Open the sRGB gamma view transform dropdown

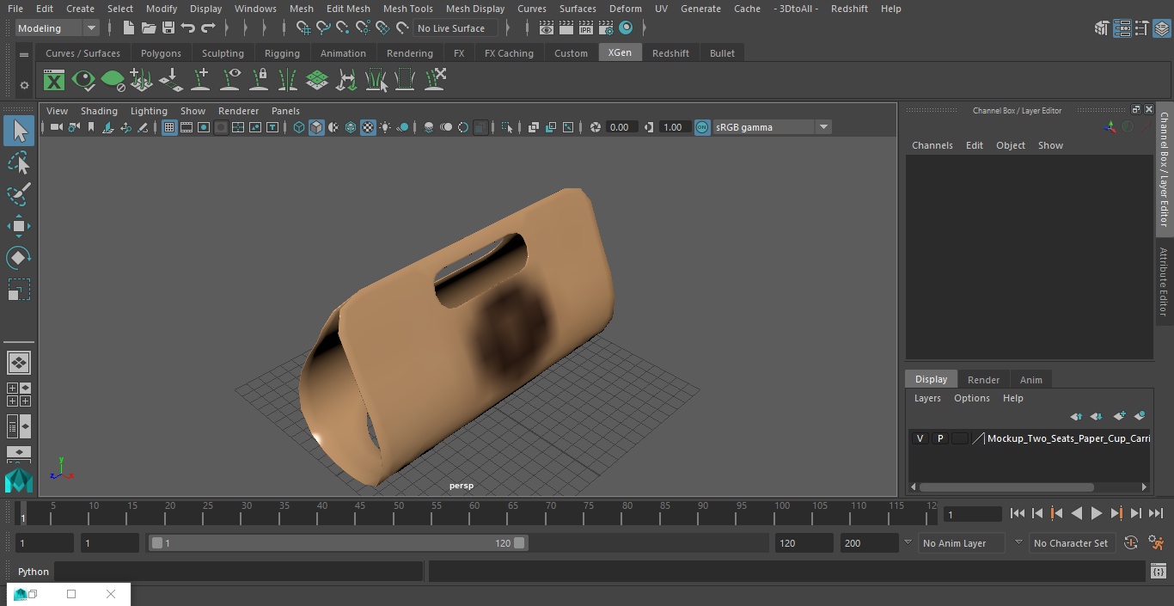(771, 127)
